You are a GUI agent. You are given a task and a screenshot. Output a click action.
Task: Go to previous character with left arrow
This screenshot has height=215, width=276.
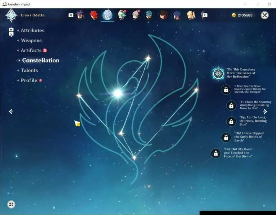click(11, 111)
